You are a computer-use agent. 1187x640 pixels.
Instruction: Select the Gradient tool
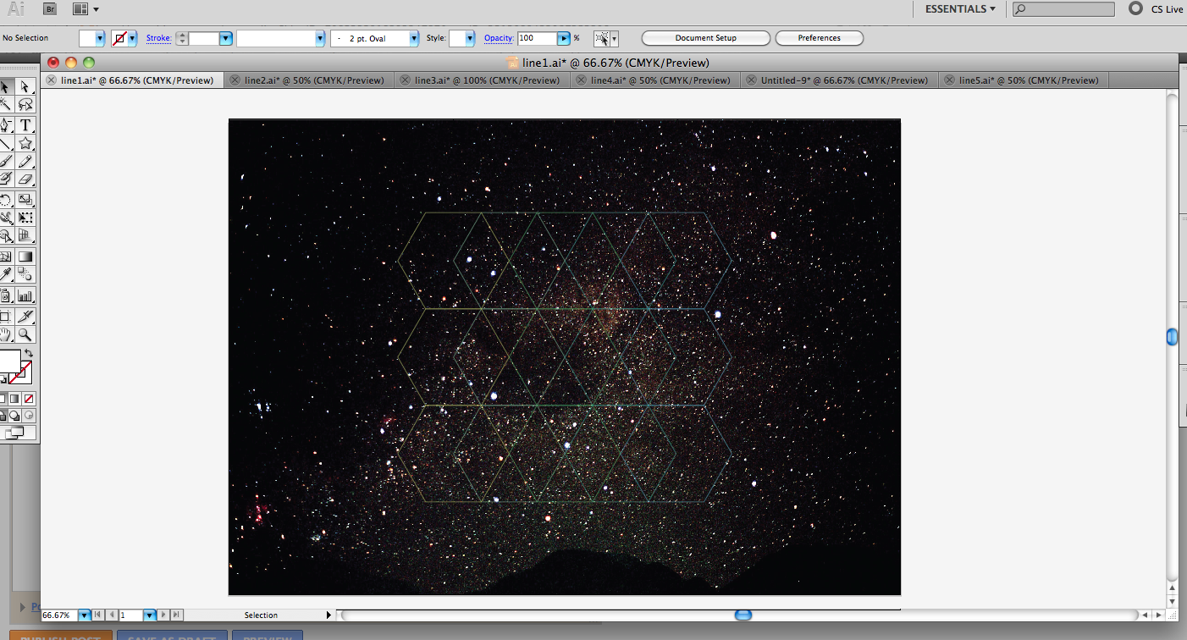point(25,257)
